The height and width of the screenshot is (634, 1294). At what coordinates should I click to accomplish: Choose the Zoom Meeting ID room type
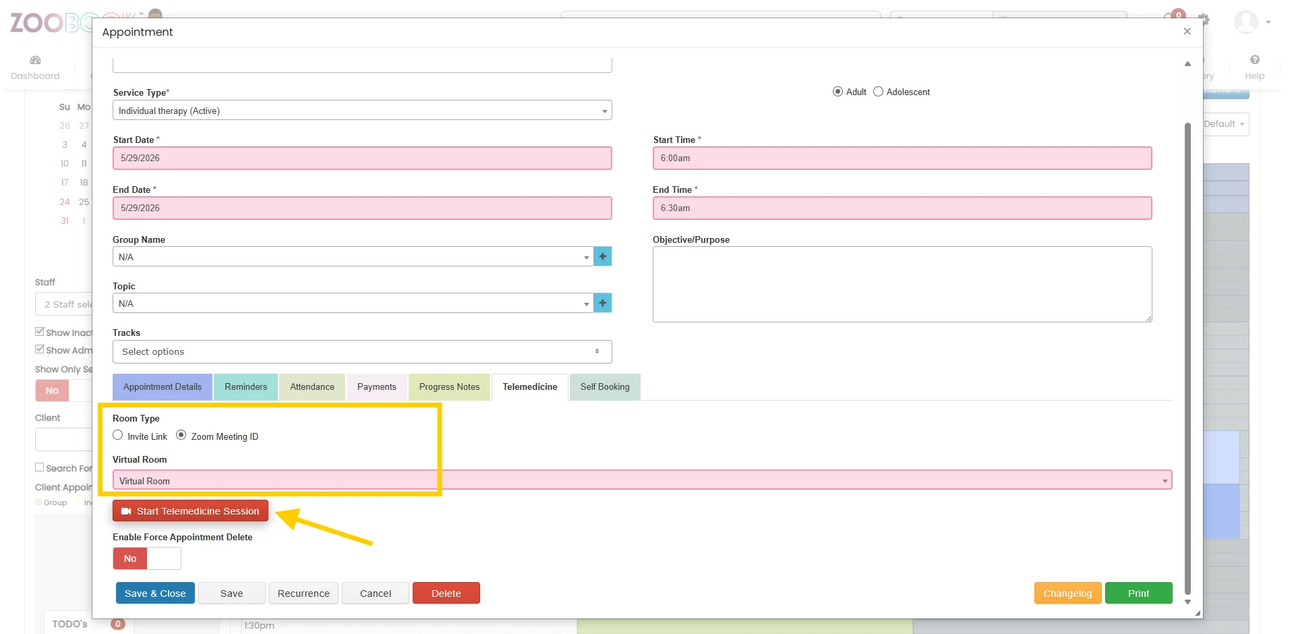point(181,435)
